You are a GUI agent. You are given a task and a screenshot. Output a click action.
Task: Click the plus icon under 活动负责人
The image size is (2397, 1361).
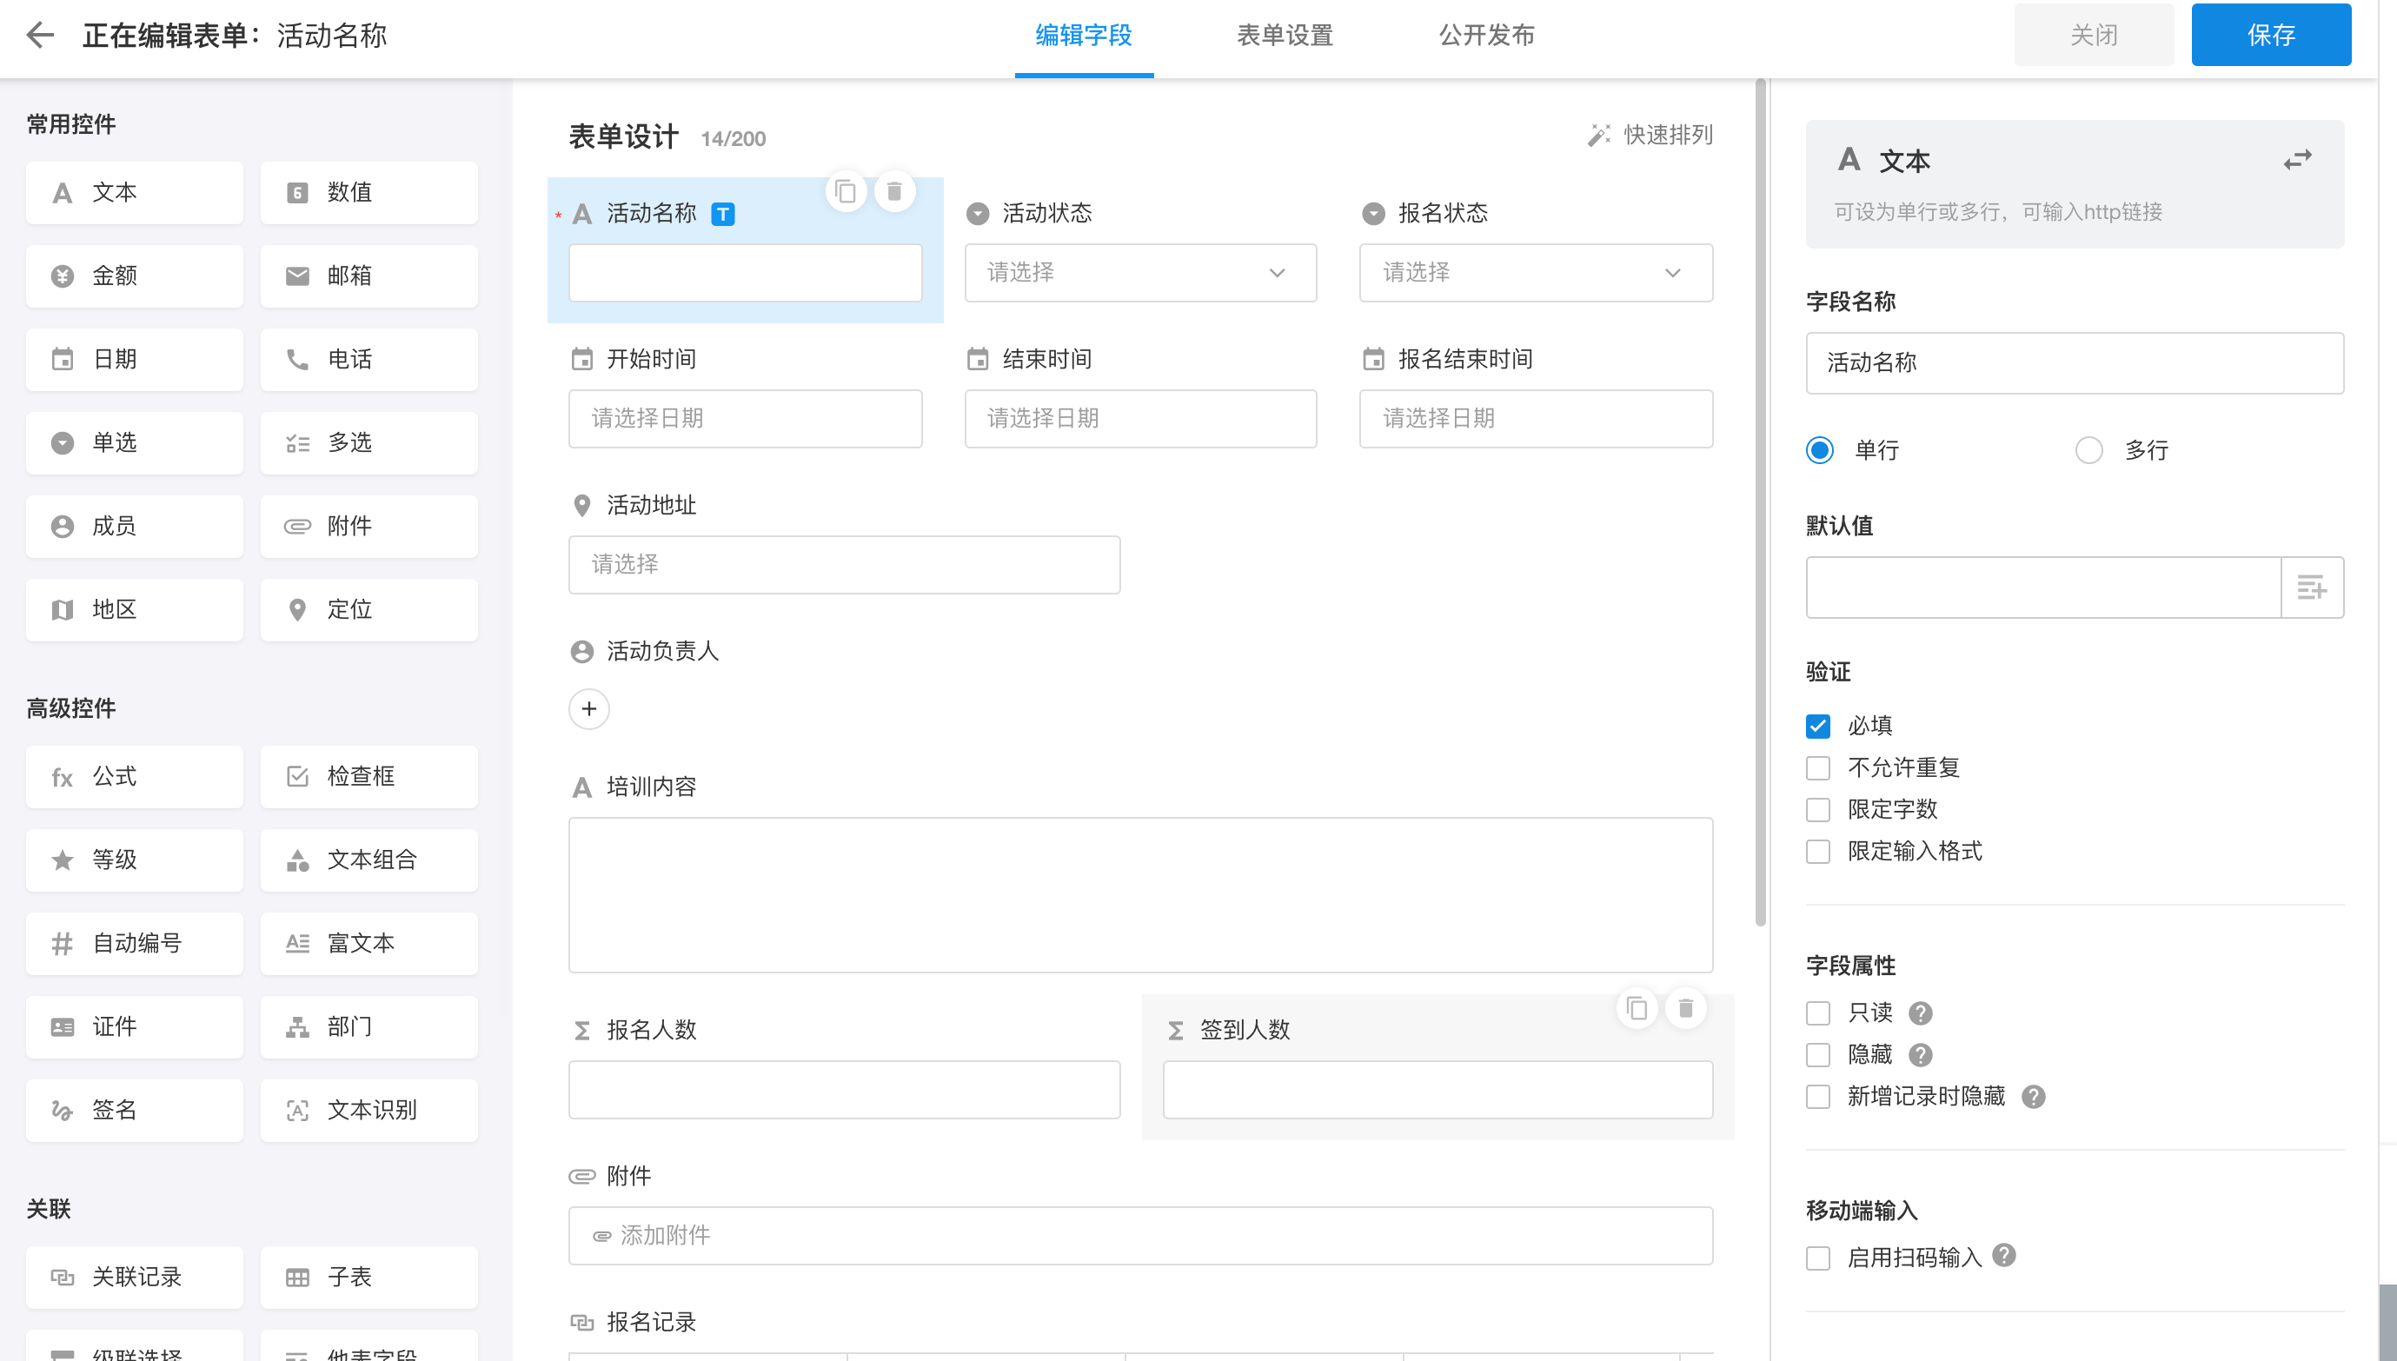(x=588, y=708)
